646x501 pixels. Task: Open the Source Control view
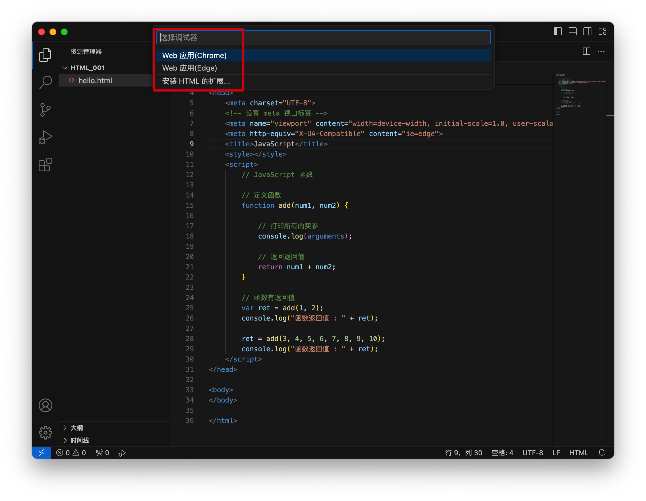click(x=45, y=110)
